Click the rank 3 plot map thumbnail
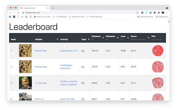This screenshot has height=110, width=177. point(158,83)
